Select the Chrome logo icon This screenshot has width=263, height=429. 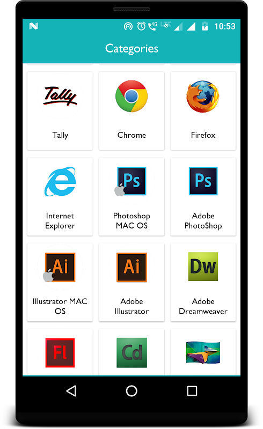coord(131,96)
